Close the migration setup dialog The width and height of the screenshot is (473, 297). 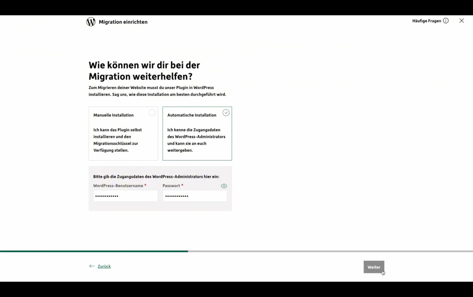click(462, 21)
